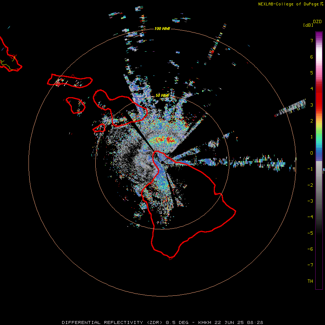325x325 pixels.
Task: Click the -5 value on color scale
Action: 310,233
